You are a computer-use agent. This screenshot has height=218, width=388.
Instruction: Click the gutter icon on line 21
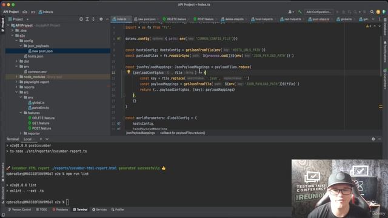[119, 123]
